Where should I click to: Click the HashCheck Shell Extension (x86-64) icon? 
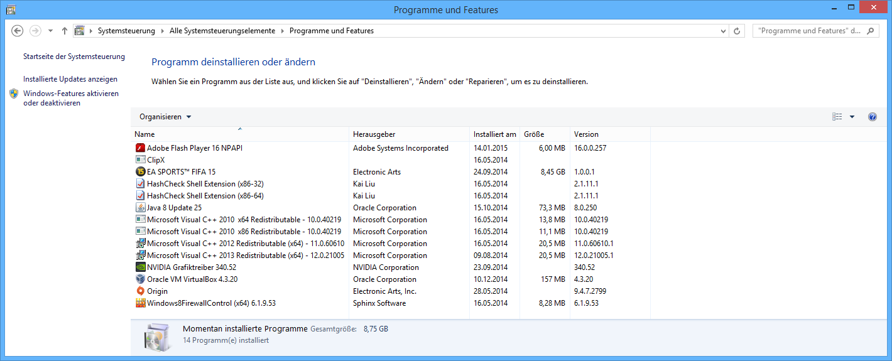click(141, 196)
